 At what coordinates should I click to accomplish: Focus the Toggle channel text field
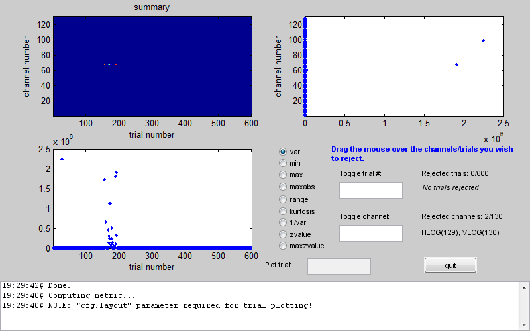370,233
